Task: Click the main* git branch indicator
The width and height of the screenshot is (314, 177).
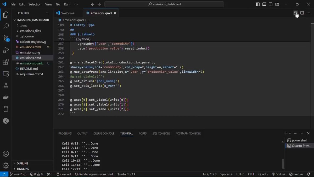Action: tap(16, 174)
